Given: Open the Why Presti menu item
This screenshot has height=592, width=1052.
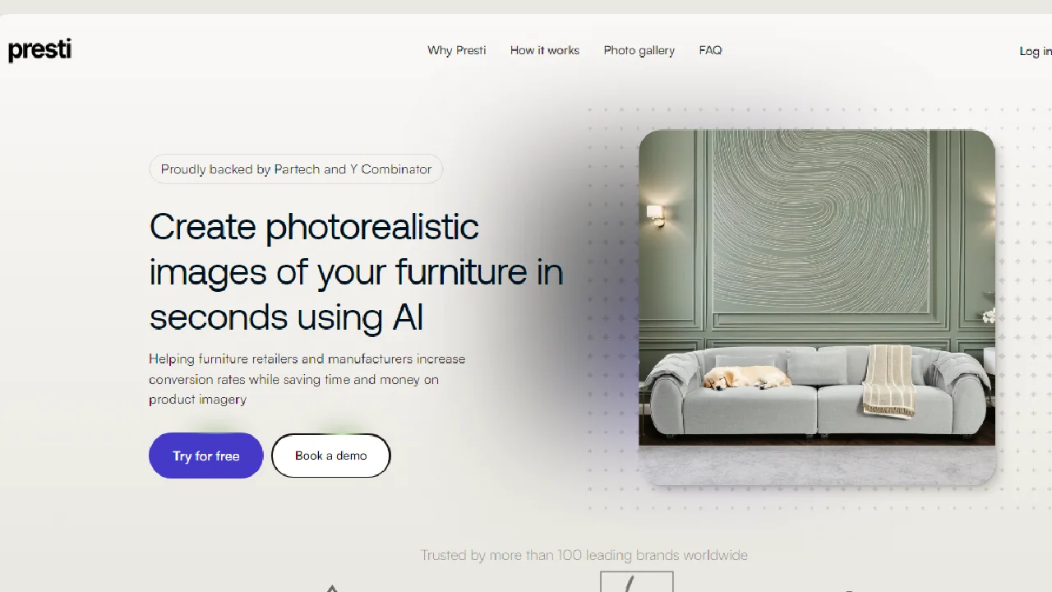Looking at the screenshot, I should (456, 50).
